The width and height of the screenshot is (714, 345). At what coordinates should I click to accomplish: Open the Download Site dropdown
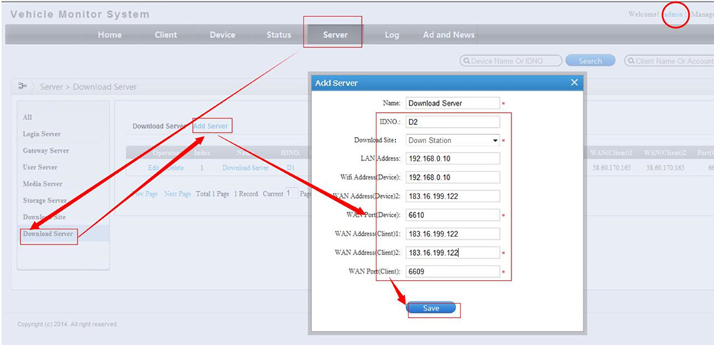[x=453, y=141]
